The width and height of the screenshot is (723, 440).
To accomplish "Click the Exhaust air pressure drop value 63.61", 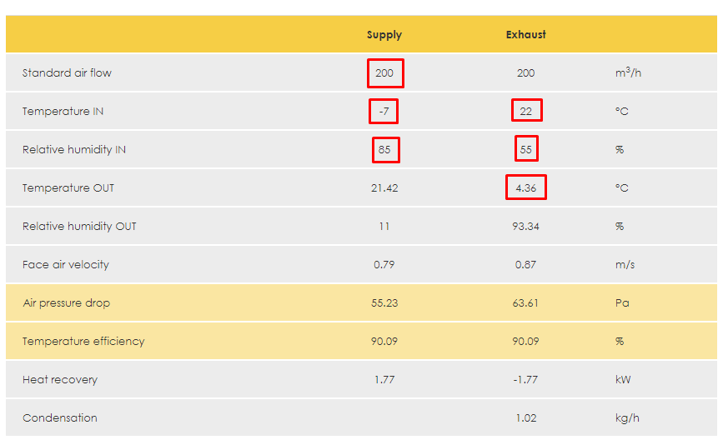I will coord(526,303).
